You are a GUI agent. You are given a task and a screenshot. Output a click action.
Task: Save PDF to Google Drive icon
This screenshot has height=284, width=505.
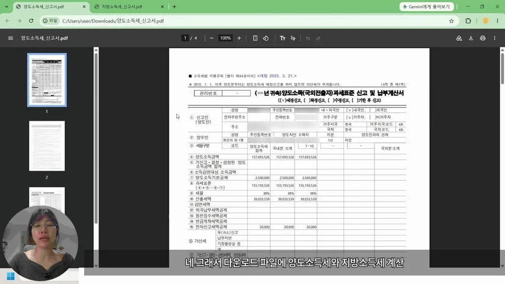click(x=459, y=38)
